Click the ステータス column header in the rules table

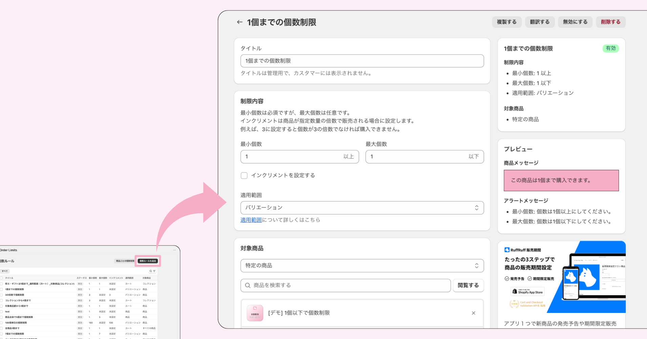point(81,278)
